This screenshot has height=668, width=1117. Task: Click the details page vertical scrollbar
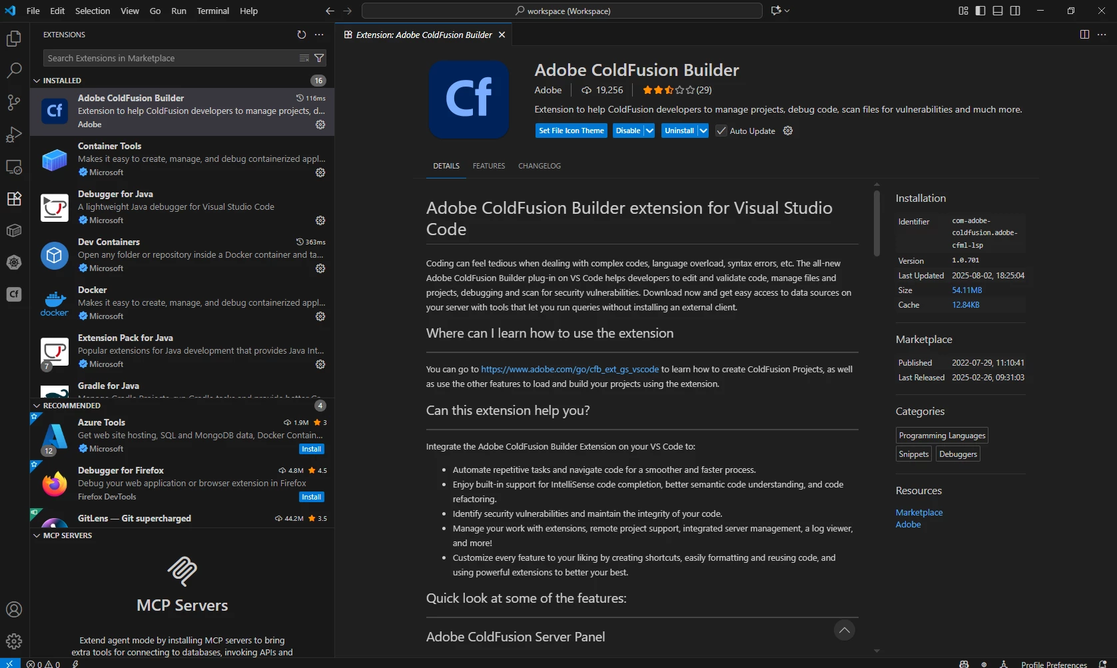coord(877,224)
